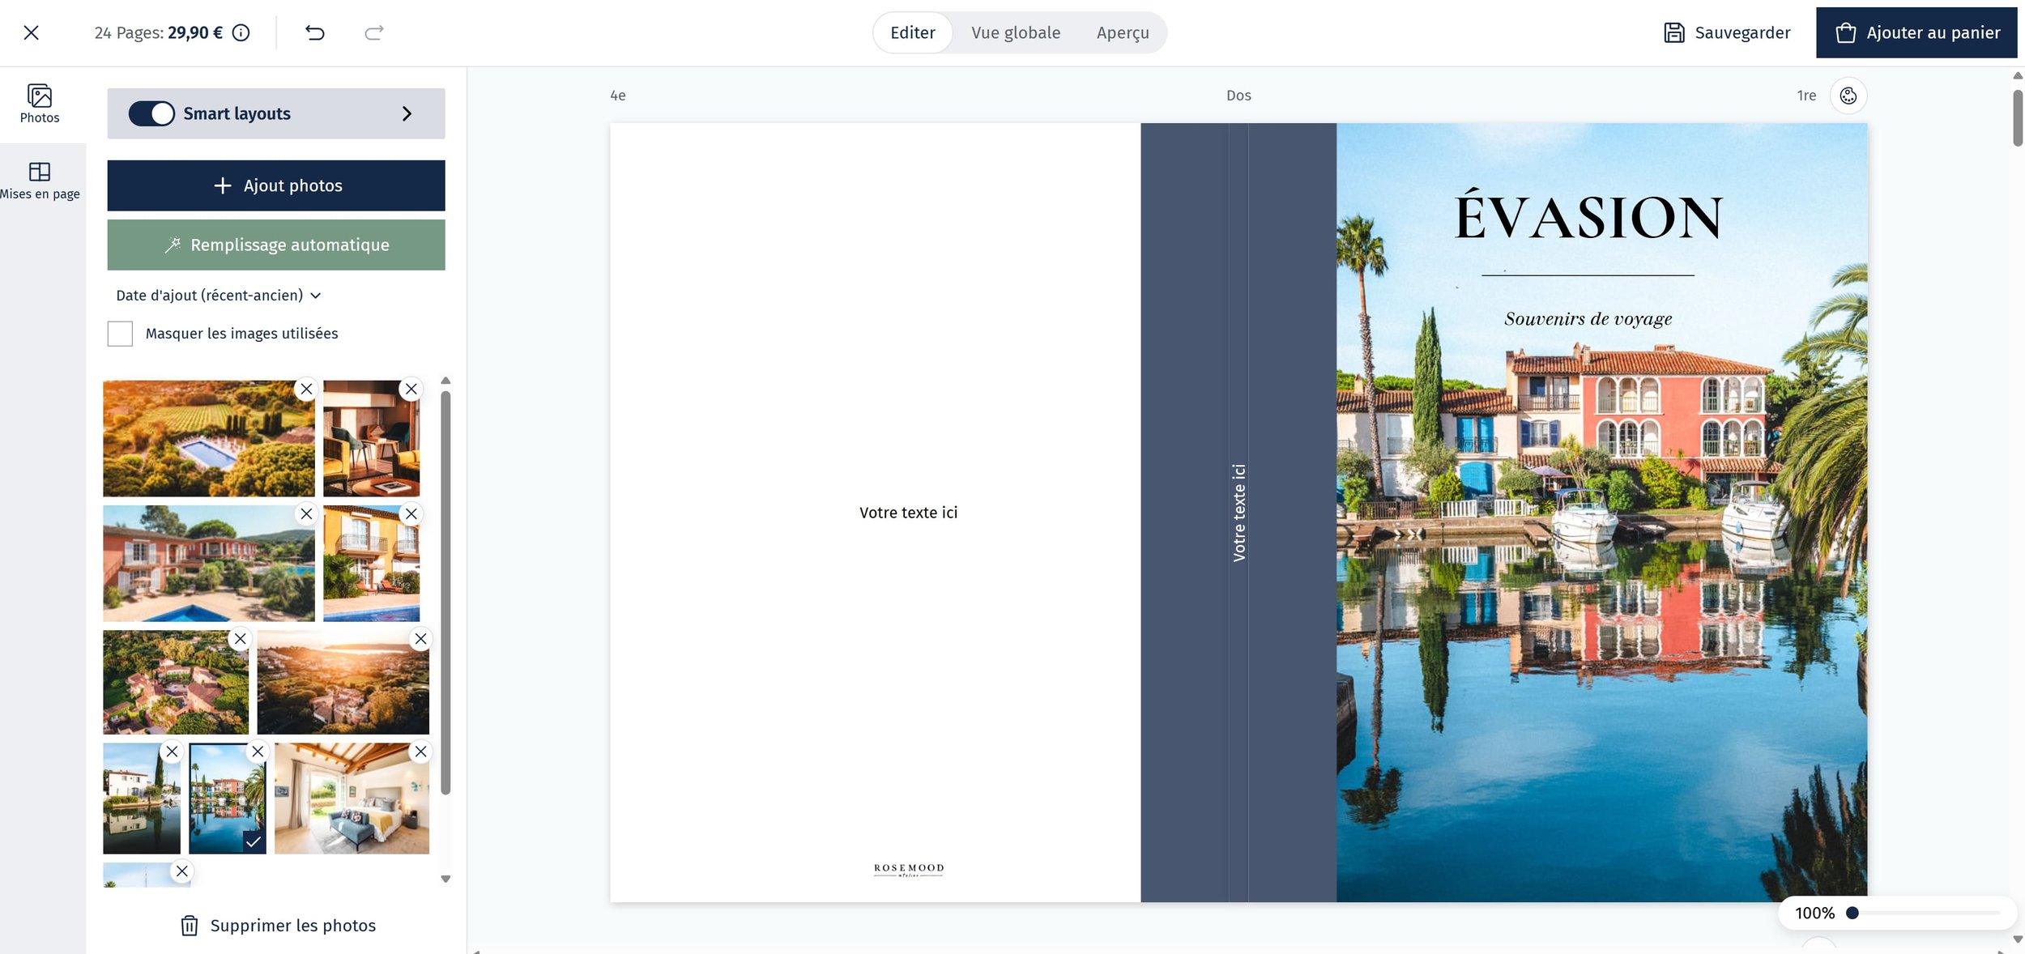This screenshot has height=954, width=2025.
Task: Open the Aperçu tab
Action: point(1123,32)
